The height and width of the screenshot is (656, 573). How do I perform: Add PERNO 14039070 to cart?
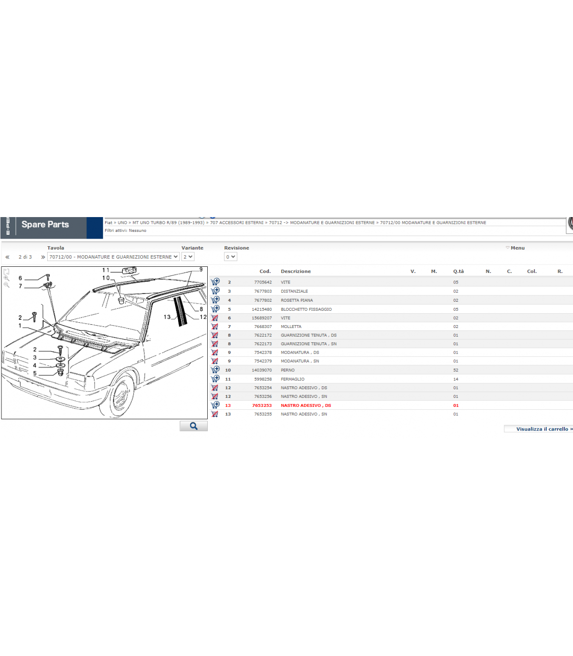[x=215, y=370]
